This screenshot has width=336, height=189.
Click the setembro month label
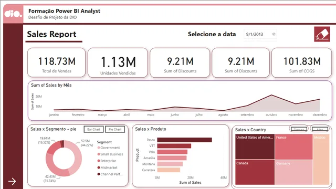click(247, 115)
